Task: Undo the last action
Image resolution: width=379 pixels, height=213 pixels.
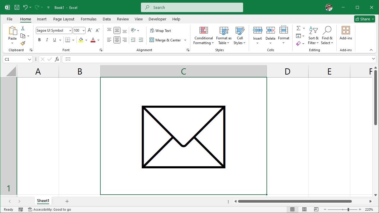Action: [x=25, y=7]
